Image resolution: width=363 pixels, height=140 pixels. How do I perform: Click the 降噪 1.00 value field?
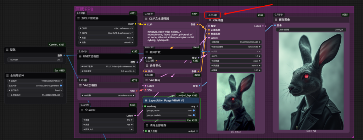coord(236,70)
